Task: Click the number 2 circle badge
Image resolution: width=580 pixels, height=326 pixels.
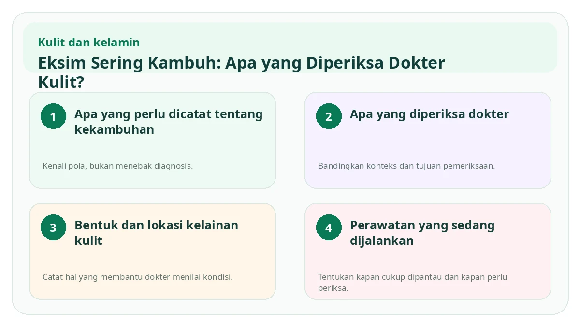Action: [329, 116]
